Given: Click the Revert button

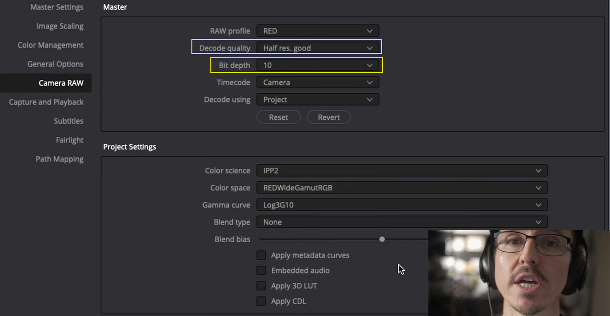Looking at the screenshot, I should [x=329, y=117].
